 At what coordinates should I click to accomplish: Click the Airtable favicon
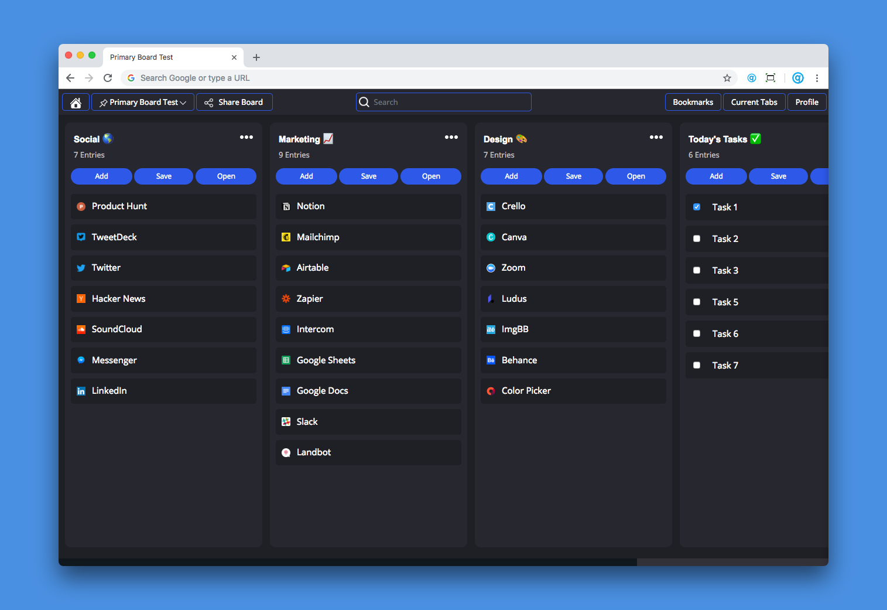coord(286,268)
